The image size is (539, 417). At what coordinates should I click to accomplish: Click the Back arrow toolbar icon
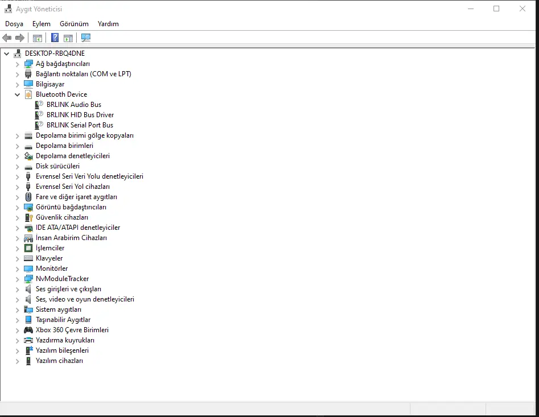(x=7, y=38)
